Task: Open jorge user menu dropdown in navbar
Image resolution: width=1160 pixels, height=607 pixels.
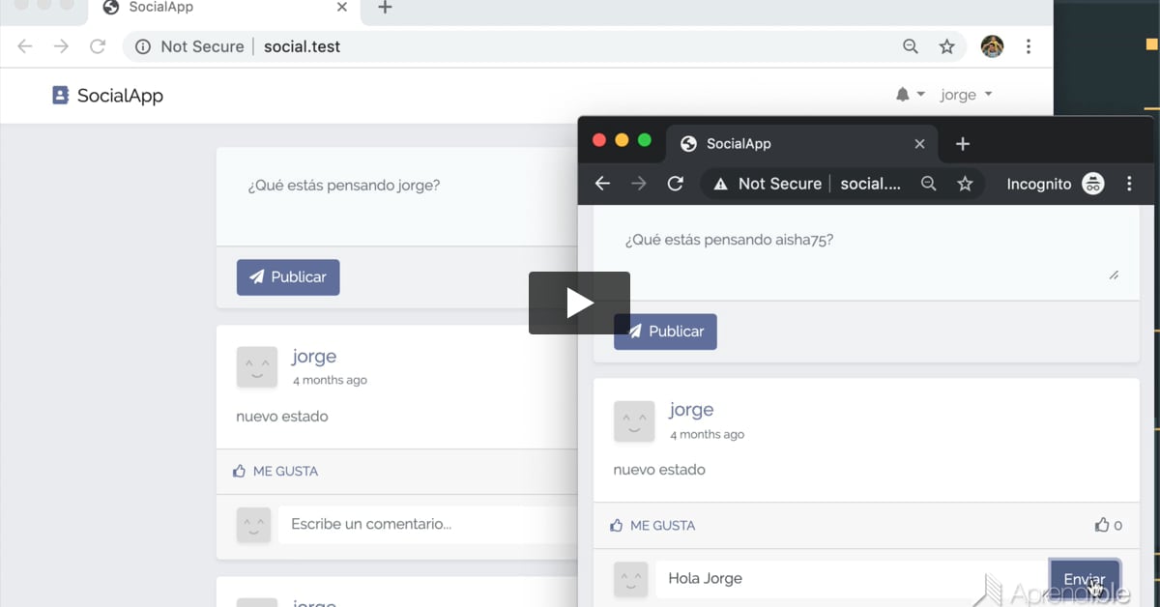Action: point(966,95)
